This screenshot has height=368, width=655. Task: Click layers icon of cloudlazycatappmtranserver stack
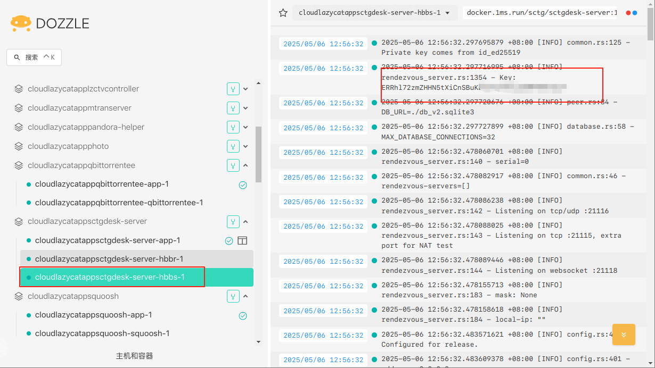19,108
